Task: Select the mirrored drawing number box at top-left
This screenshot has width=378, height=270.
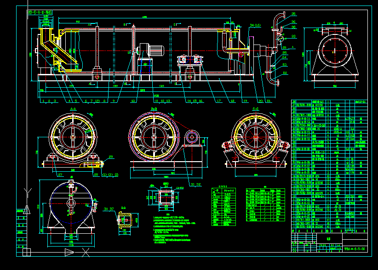Action: tap(40, 12)
